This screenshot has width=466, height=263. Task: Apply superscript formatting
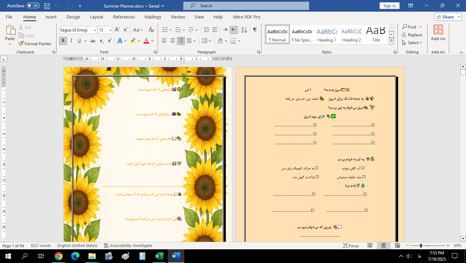pos(110,41)
